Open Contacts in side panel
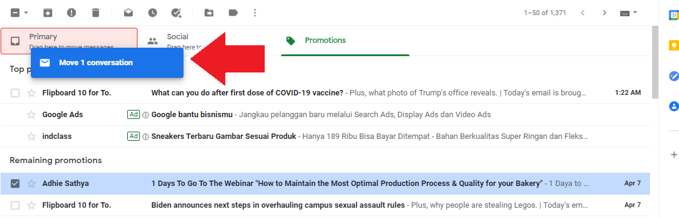This screenshot has height=218, width=679. (674, 106)
